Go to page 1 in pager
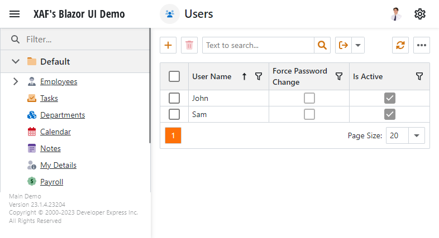The width and height of the screenshot is (439, 238). click(x=173, y=135)
